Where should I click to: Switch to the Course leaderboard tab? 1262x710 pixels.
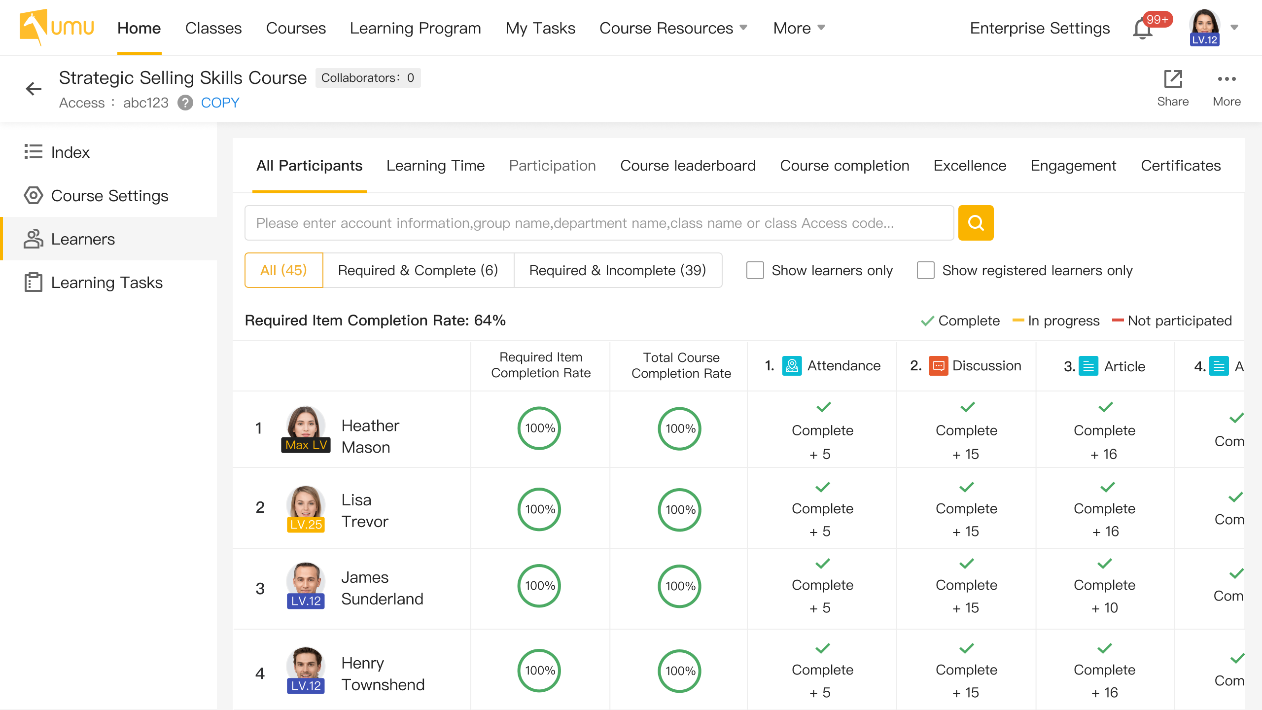tap(687, 166)
